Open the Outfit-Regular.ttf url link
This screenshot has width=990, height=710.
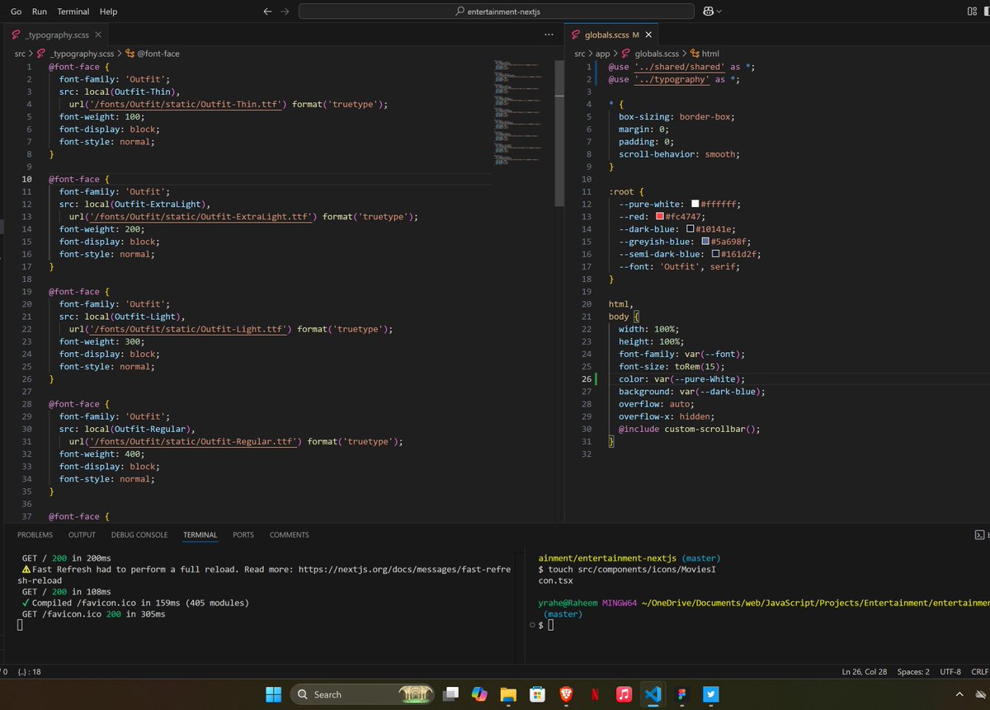193,441
